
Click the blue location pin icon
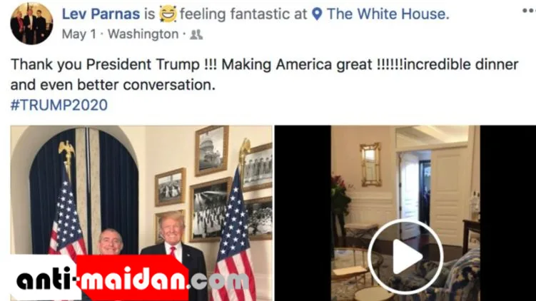[317, 14]
